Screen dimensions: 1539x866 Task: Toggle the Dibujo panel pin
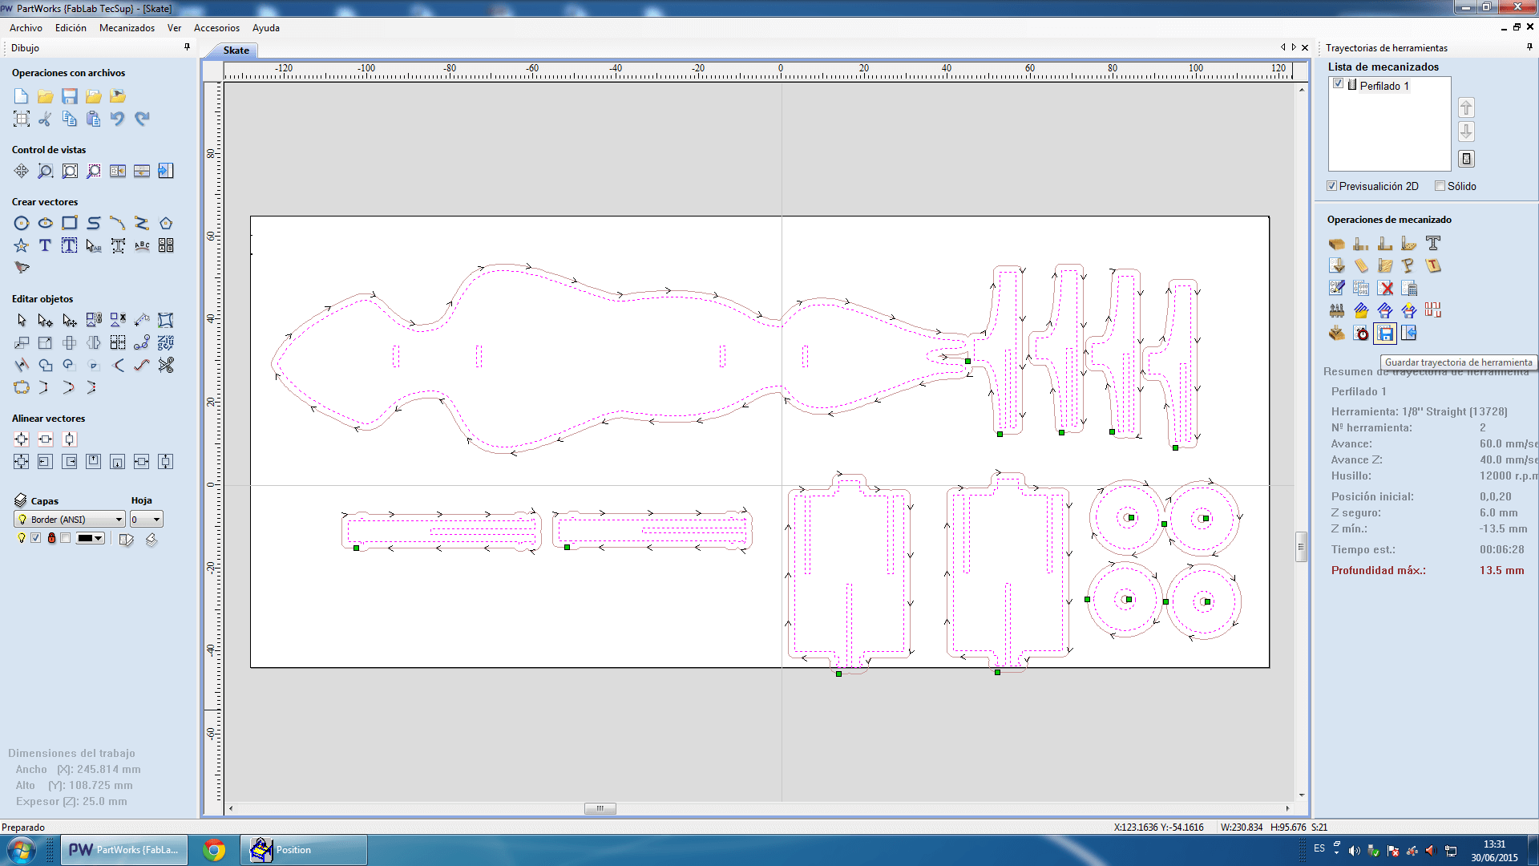[x=188, y=47]
